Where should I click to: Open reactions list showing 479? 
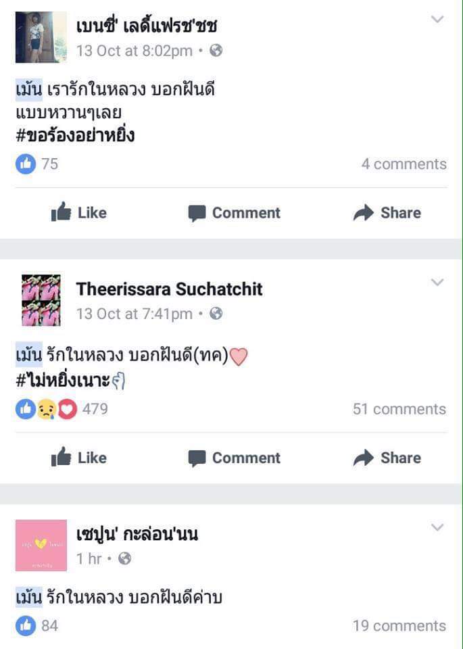(x=62, y=409)
